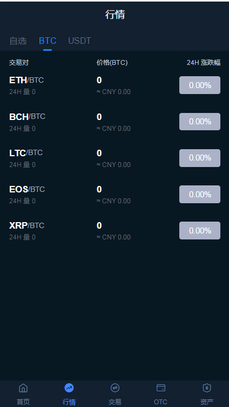Tap the home icon in bottom navigation

(x=23, y=388)
